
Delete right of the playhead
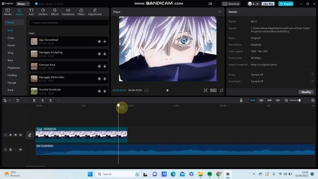51,100
